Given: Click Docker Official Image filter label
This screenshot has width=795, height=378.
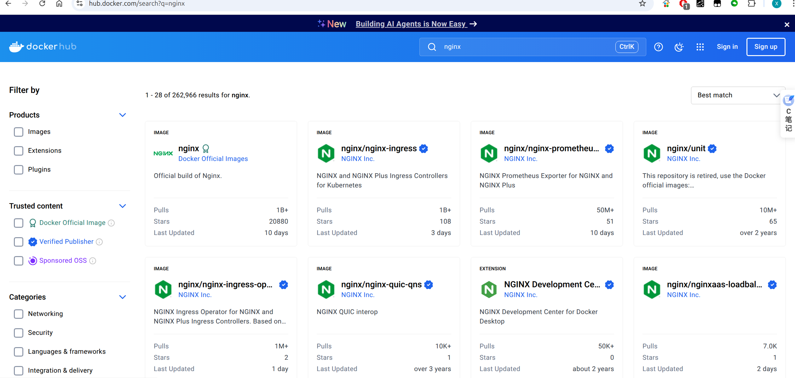Looking at the screenshot, I should (x=72, y=223).
